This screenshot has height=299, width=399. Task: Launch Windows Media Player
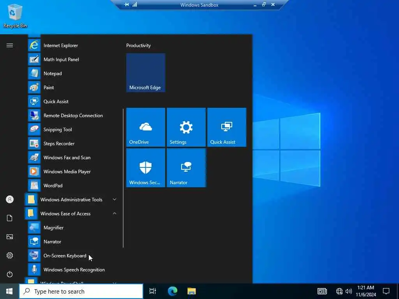(x=72, y=172)
